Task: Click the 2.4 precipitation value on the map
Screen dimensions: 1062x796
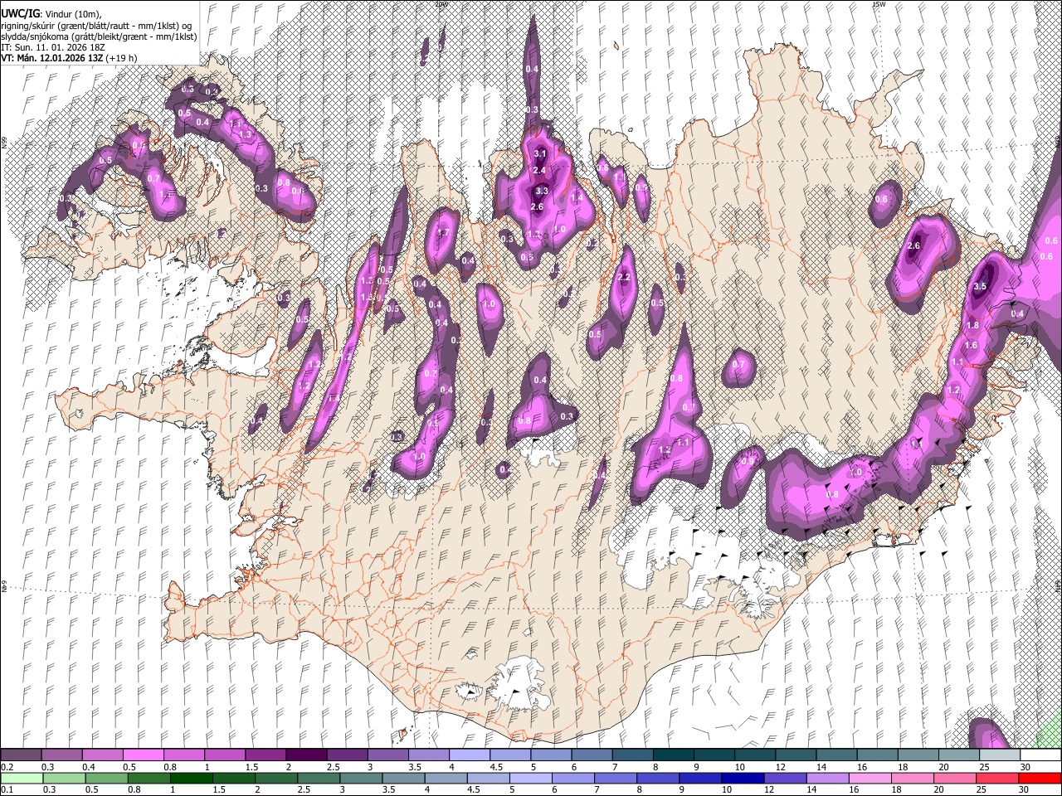Action: (539, 171)
